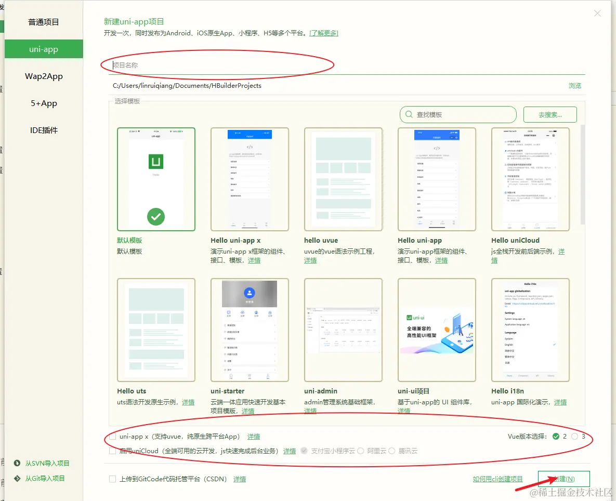This screenshot has height=501, width=616.
Task: Click 从SVN导入项目 link
Action: (x=47, y=463)
